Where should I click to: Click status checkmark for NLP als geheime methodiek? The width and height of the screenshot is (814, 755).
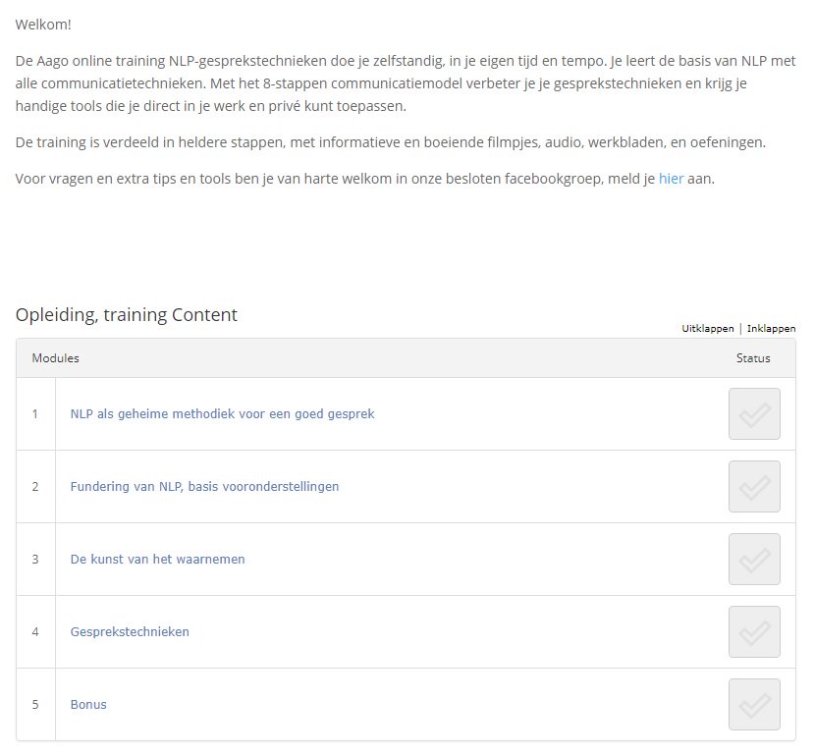(754, 414)
